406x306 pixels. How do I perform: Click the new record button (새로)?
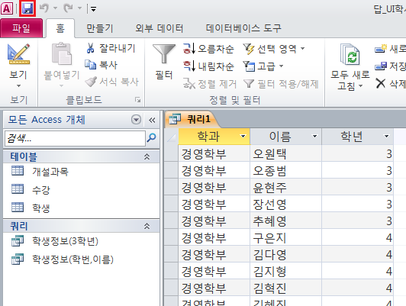tap(391, 49)
